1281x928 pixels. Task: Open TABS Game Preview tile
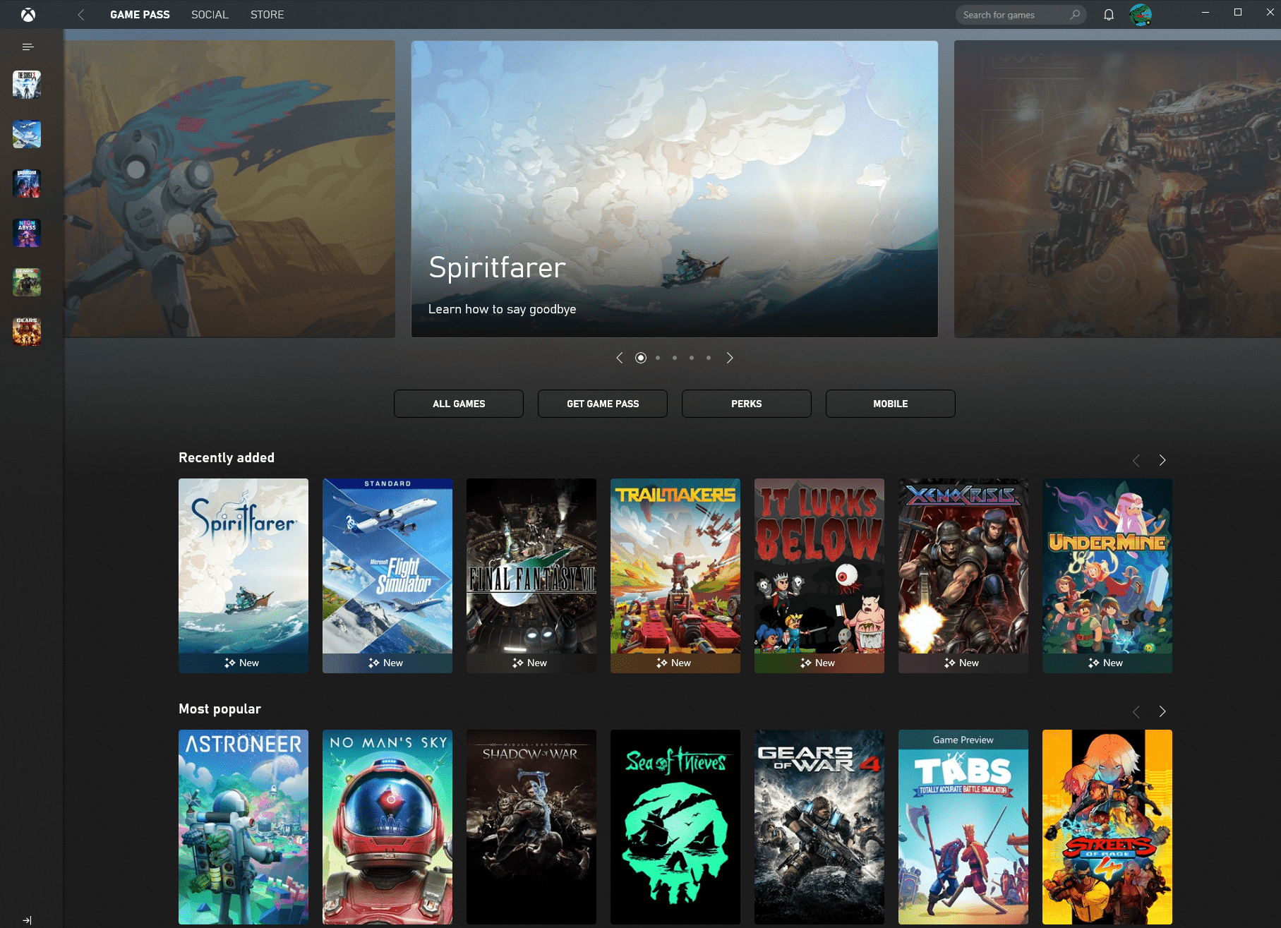coord(963,827)
